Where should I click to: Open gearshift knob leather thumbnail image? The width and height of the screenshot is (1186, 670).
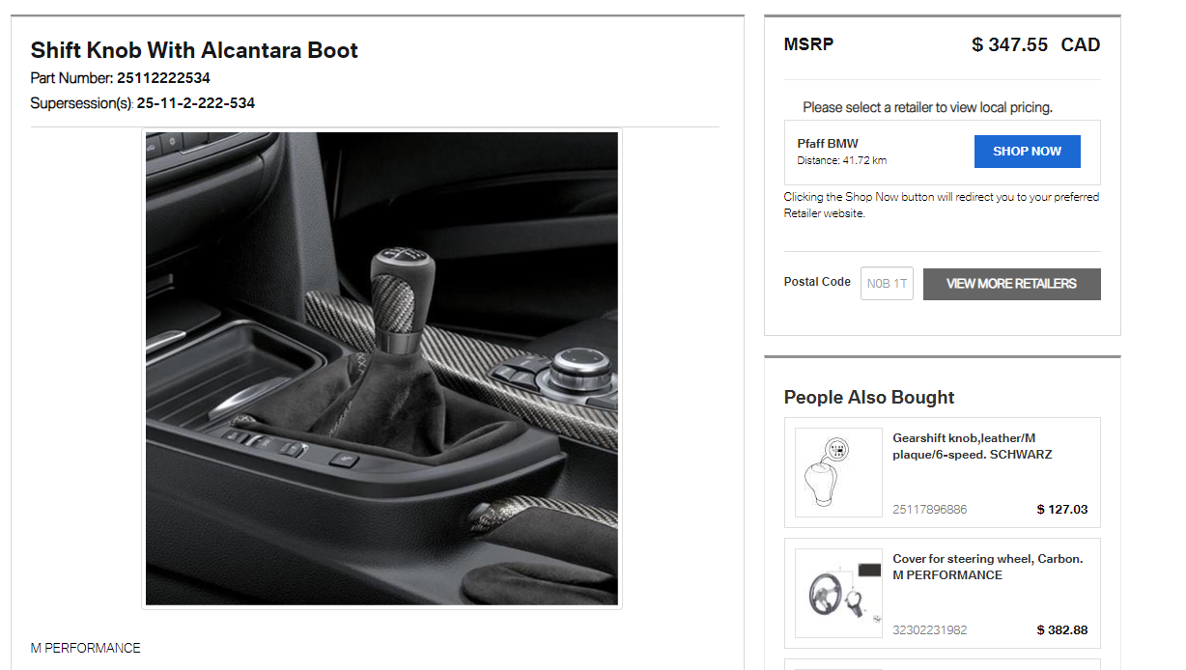point(838,472)
